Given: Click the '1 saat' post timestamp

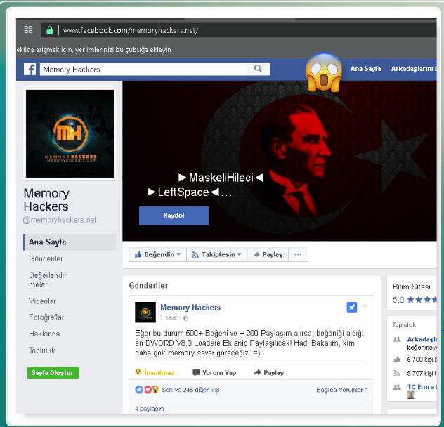Looking at the screenshot, I should (169, 317).
